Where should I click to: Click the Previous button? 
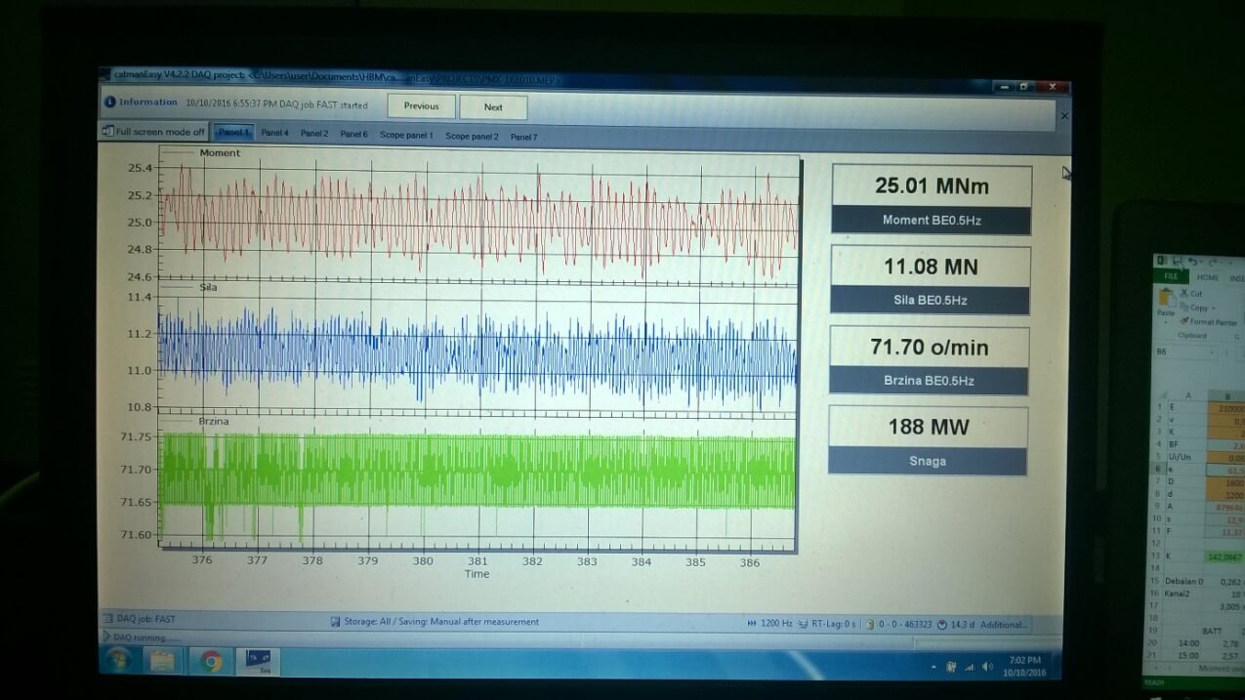[421, 106]
